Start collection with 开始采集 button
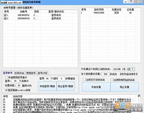This screenshot has width=144, height=113. click(x=96, y=87)
